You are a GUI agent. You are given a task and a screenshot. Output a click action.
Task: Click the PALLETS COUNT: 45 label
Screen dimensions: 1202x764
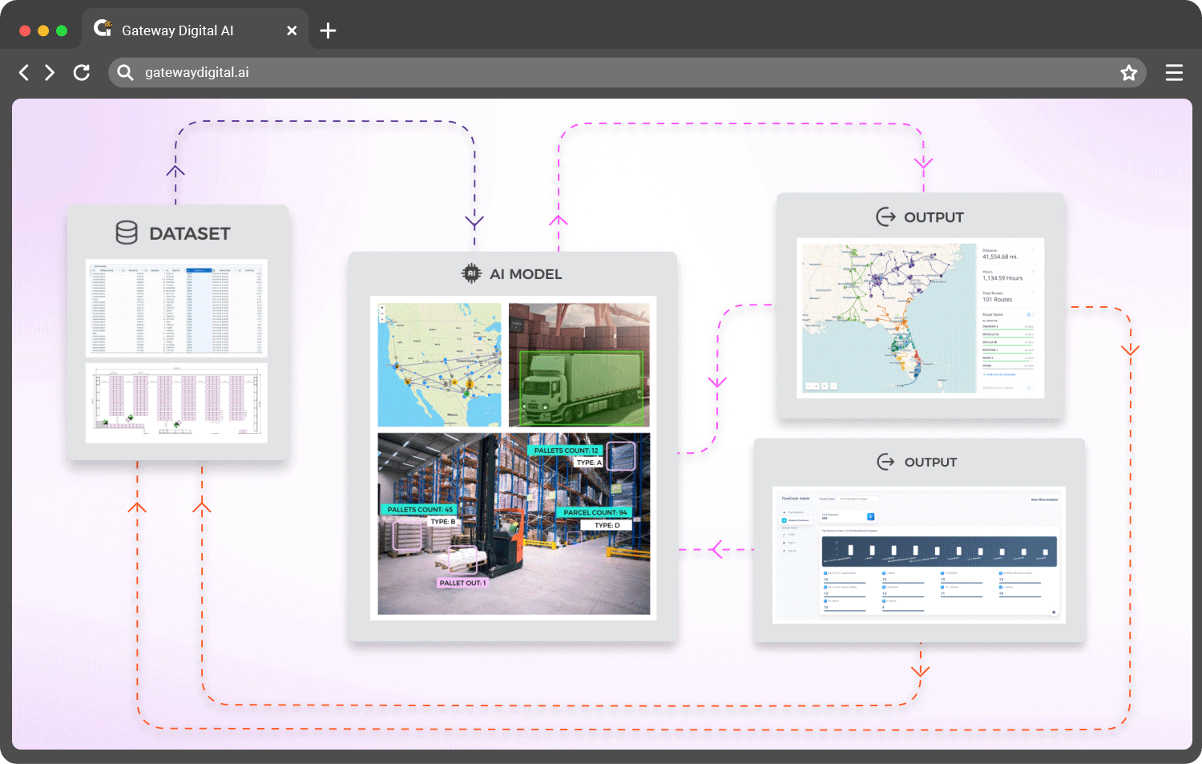[420, 509]
